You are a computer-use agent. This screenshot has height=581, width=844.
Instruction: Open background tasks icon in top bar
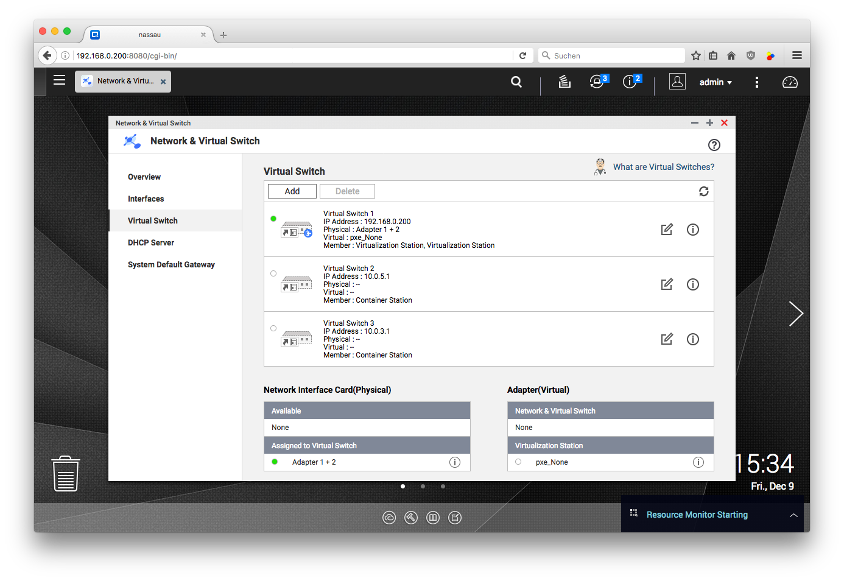coord(564,82)
